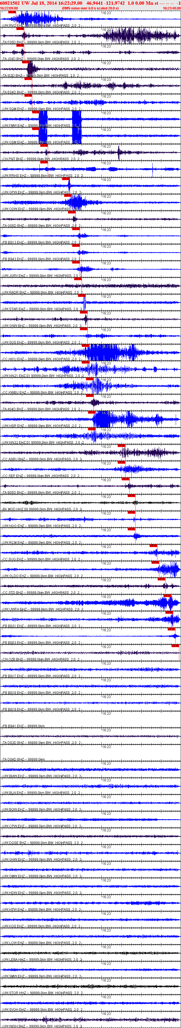Select station label PB B031 EHZ
The width and height of the screenshot is (181, 1028).
pos(14,626)
